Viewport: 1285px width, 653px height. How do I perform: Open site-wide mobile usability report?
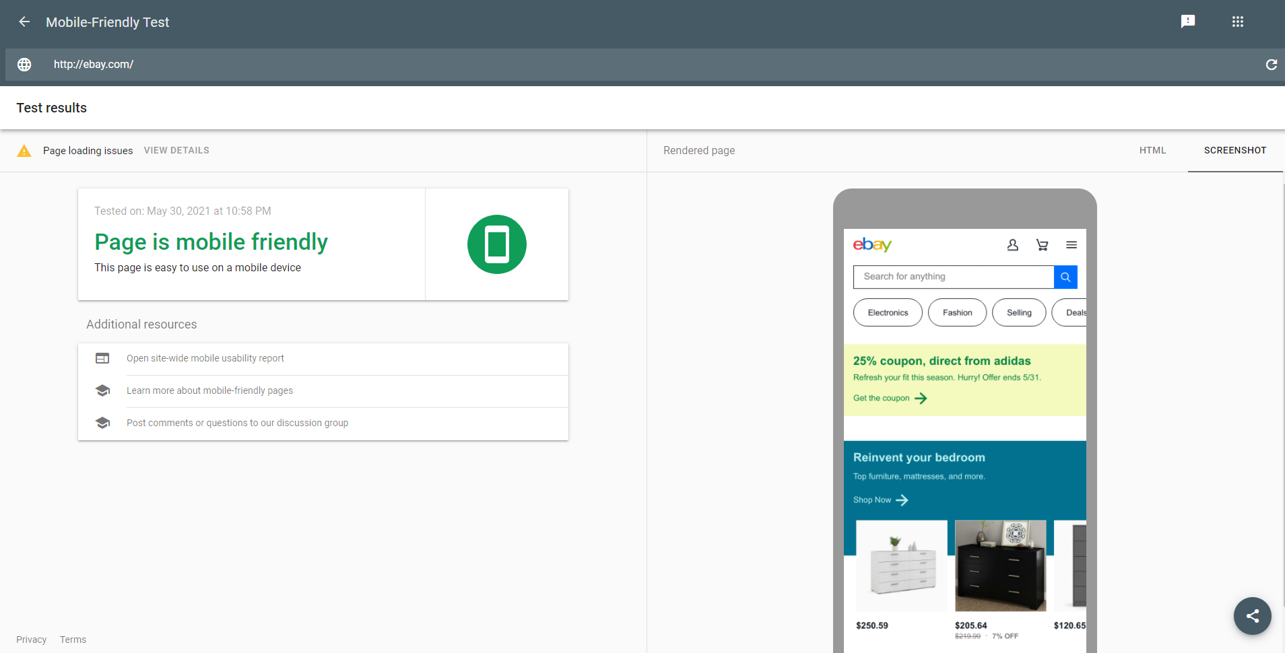(x=205, y=359)
